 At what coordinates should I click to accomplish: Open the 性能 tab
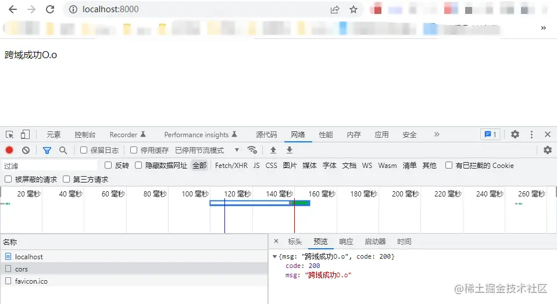326,135
